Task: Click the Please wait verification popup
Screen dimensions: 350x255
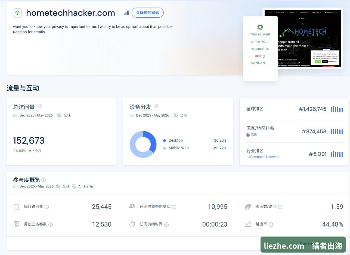Action: click(260, 49)
